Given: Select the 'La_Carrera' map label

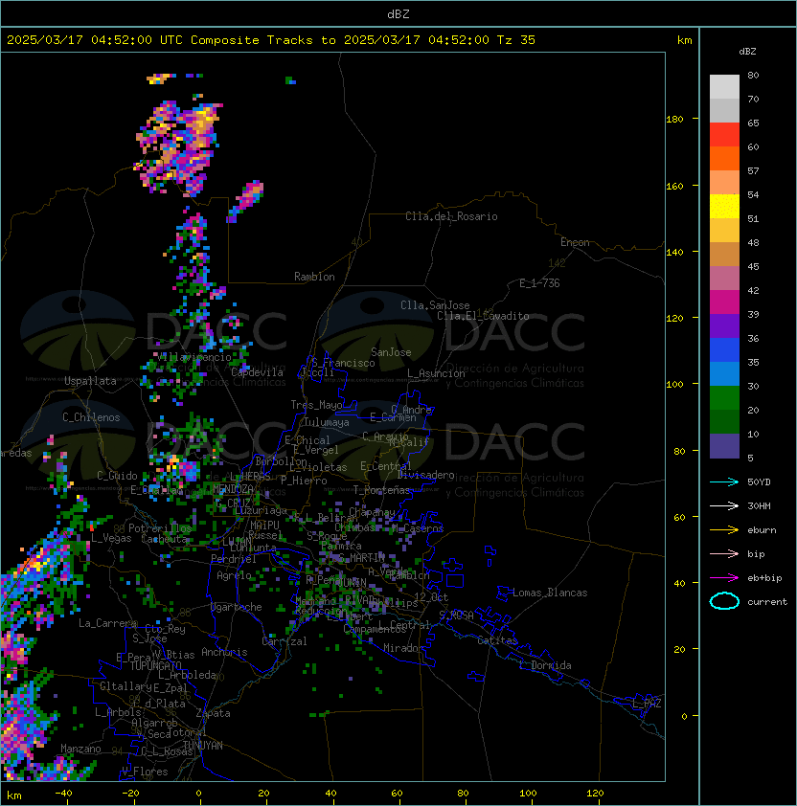Looking at the screenshot, I should [x=107, y=623].
